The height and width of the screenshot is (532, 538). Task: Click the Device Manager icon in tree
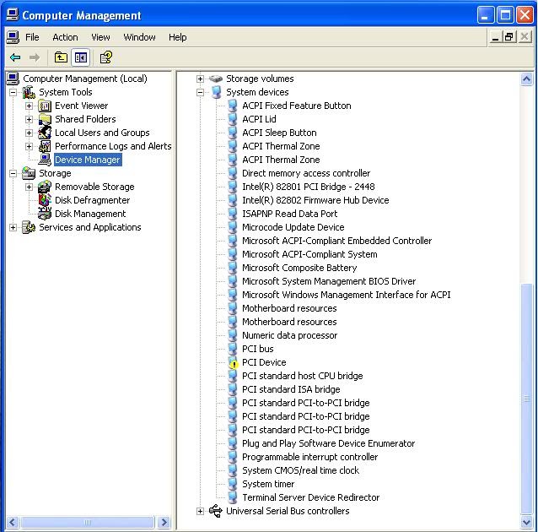point(45,160)
